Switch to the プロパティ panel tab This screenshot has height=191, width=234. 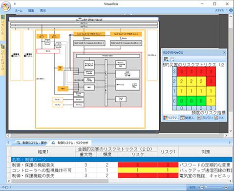click(205, 118)
